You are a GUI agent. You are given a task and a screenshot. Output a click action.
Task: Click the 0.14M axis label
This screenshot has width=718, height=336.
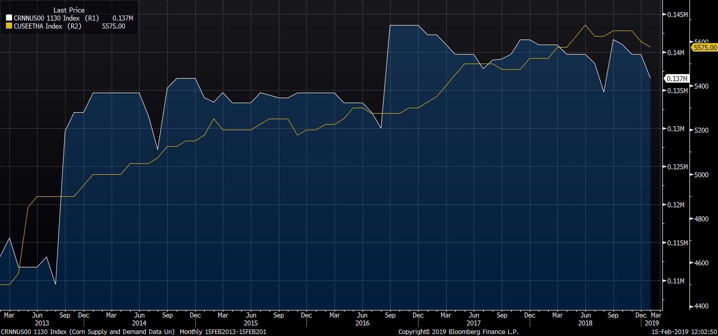click(x=675, y=53)
